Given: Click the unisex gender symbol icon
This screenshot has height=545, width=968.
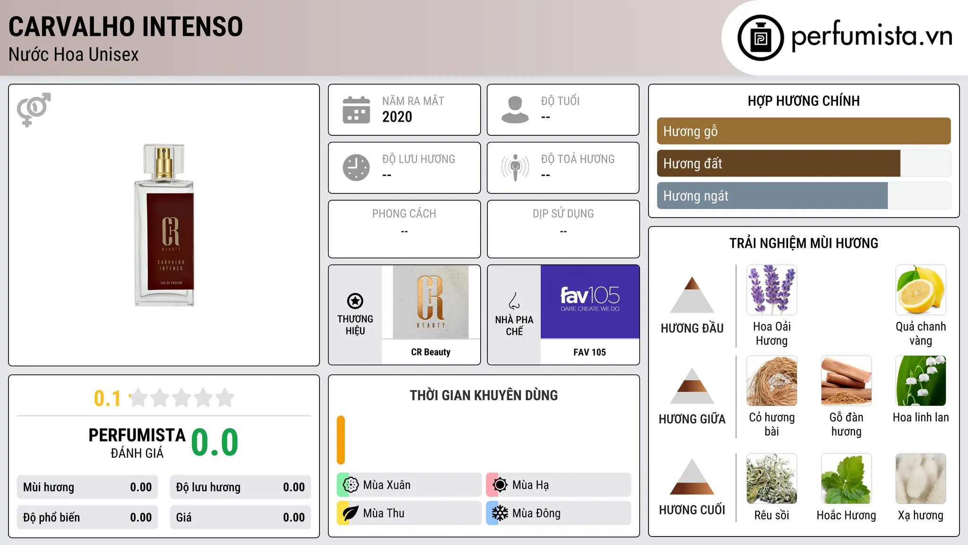Looking at the screenshot, I should (x=34, y=110).
